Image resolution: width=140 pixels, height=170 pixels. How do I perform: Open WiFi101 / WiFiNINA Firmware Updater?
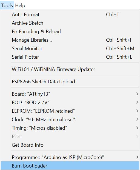coord(70,69)
